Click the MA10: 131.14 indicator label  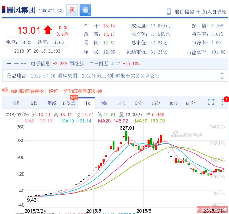(76, 121)
